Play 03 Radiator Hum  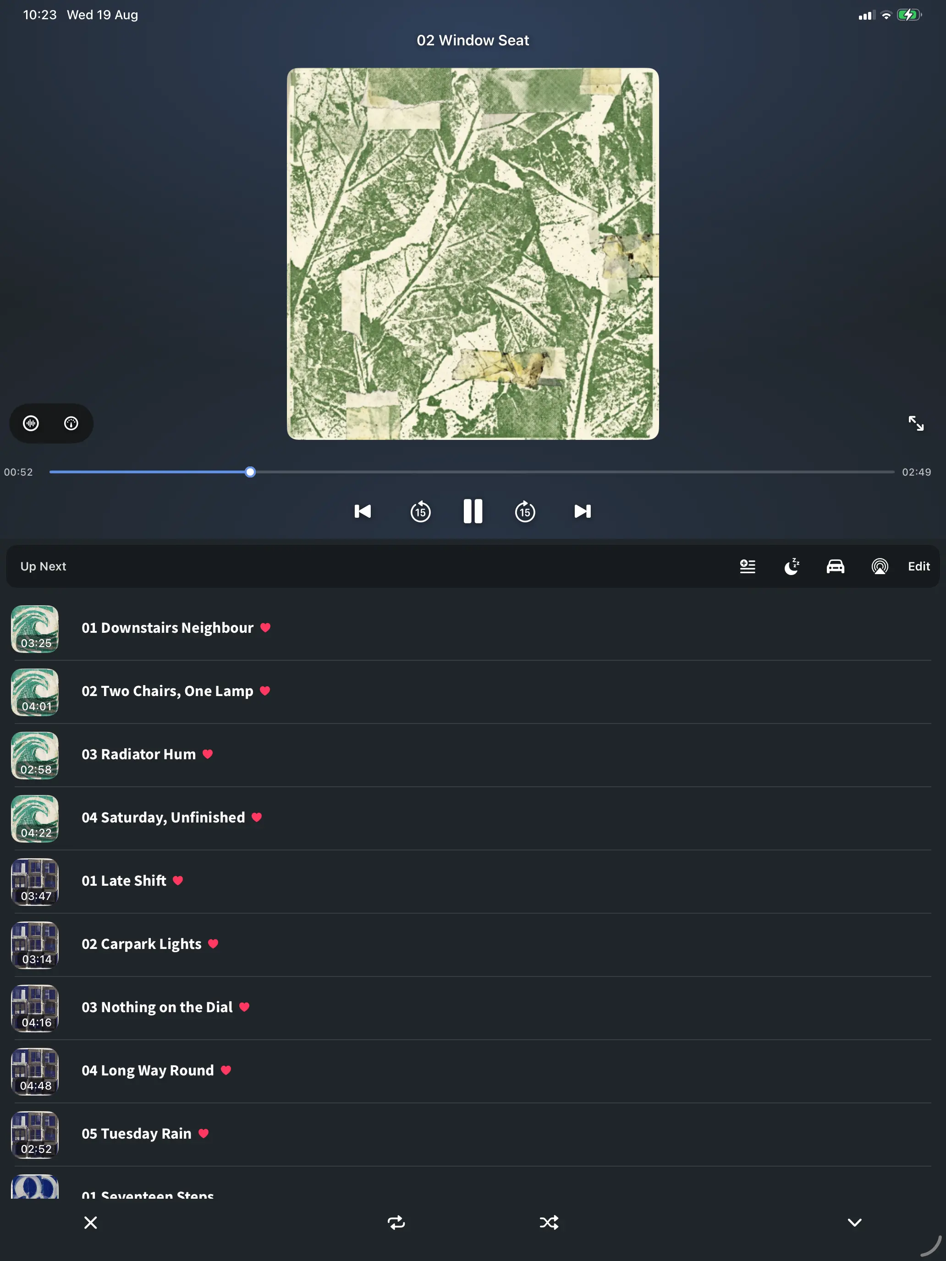473,755
